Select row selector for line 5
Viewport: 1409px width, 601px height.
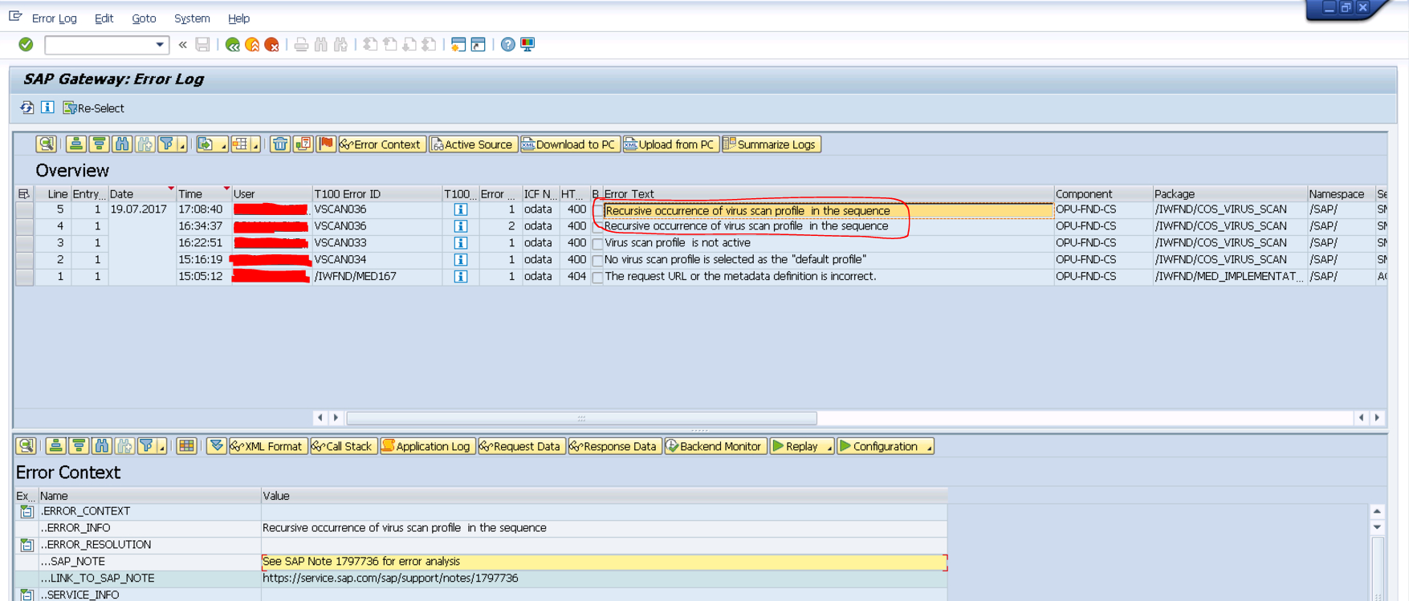[25, 209]
